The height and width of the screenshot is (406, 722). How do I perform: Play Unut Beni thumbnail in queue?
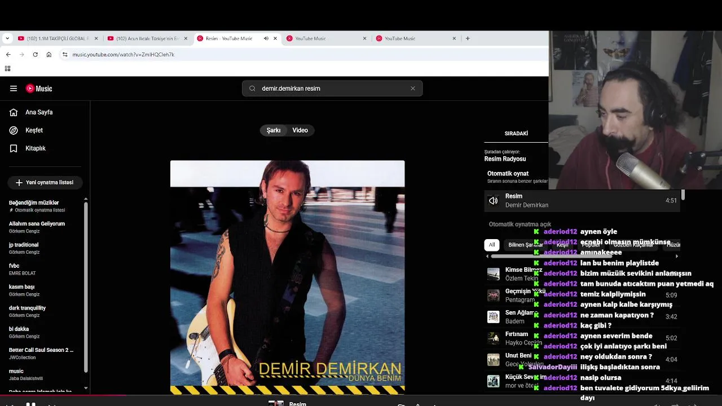pyautogui.click(x=494, y=360)
